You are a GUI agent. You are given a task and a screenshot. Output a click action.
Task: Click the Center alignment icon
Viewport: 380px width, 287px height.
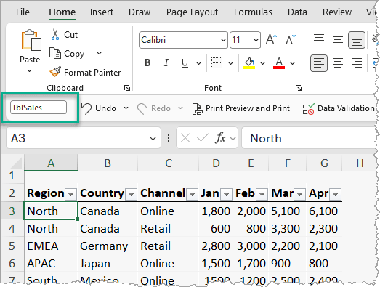click(x=338, y=63)
